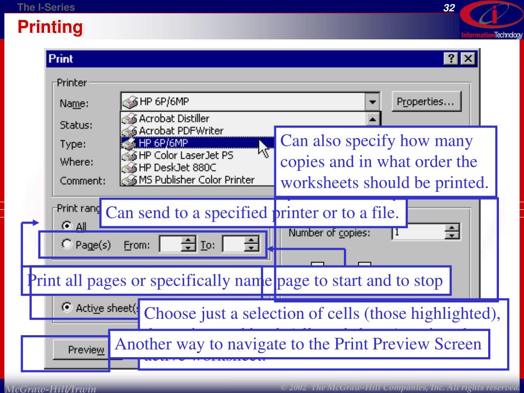Screen dimensions: 524x393
Task: Select Acrobat Distiller from printer list
Action: (x=174, y=118)
